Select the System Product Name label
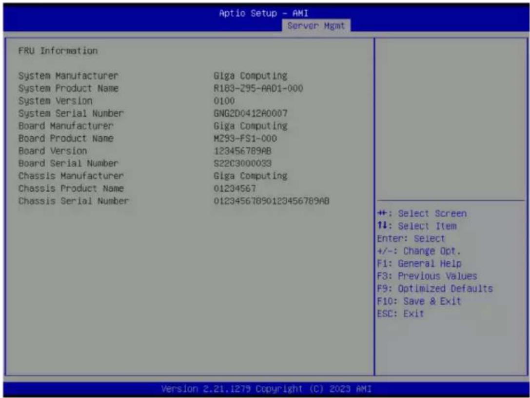Image resolution: width=530 pixels, height=398 pixels. coord(68,88)
